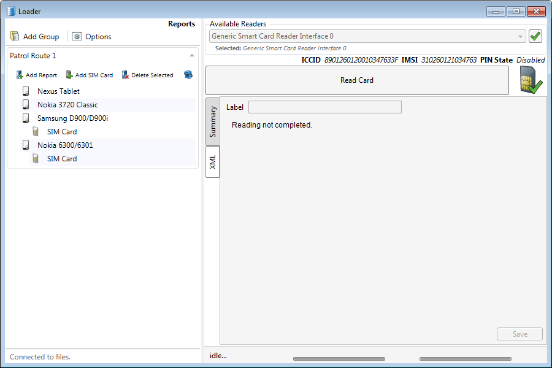Click the Add Report text
This screenshot has height=368, width=552.
click(x=41, y=75)
